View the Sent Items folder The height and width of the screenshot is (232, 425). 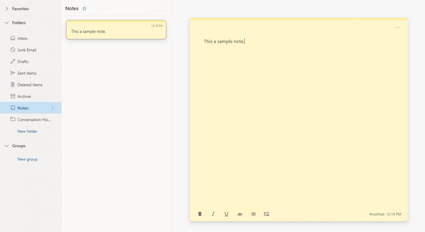click(x=27, y=73)
